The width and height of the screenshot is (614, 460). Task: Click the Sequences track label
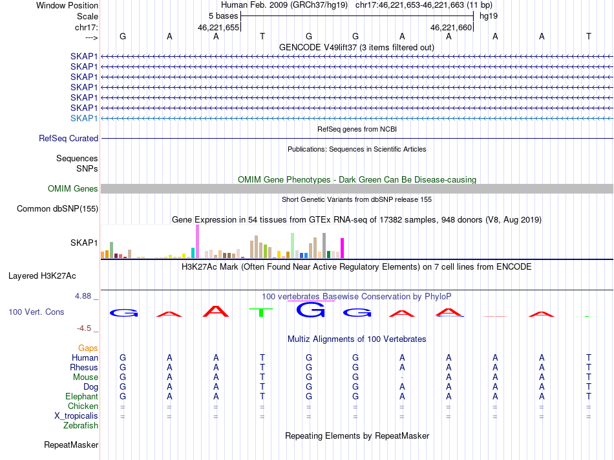click(x=77, y=158)
